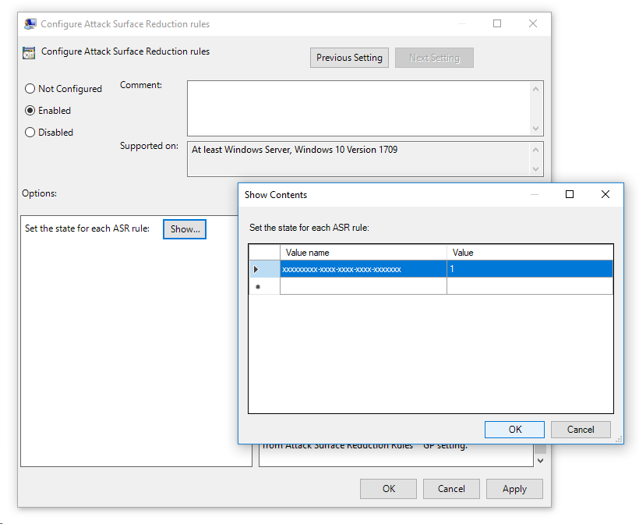
Task: Click the Value column header
Action: [x=530, y=253]
